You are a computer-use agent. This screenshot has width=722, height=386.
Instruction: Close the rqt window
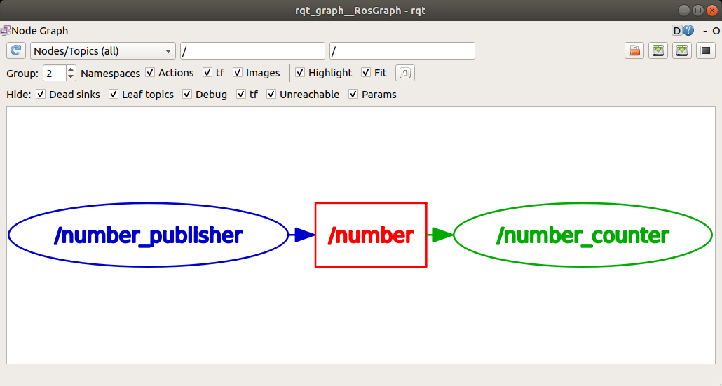(x=711, y=10)
